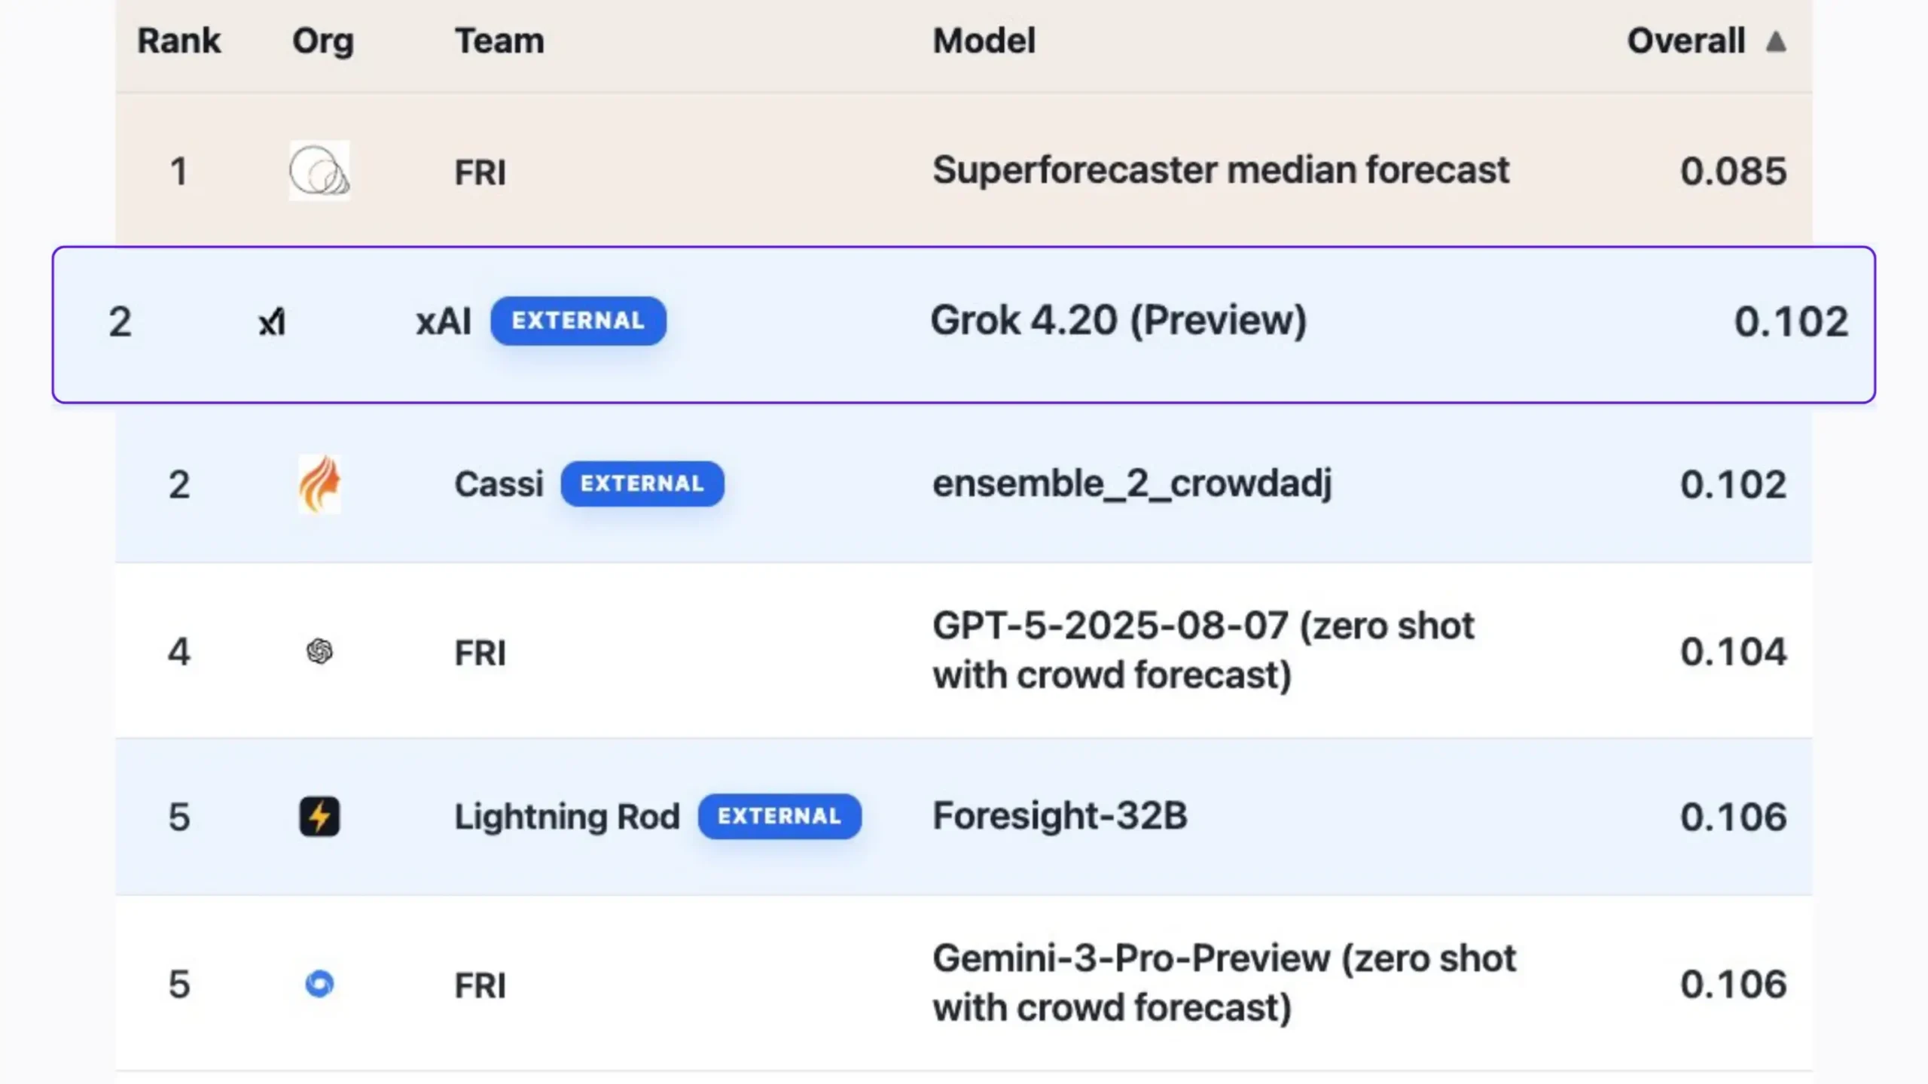
Task: Click the Overall sort triangle arrow
Action: click(1774, 41)
